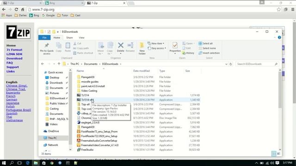
Task: Click the Google bookmark in bookmarks bar
Action: (x=48, y=15)
